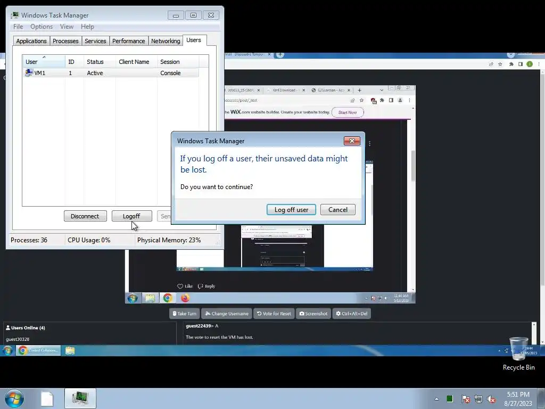Viewport: 545px width, 409px height.
Task: Click the tab search chevron in inner Chrome
Action: coord(382,90)
